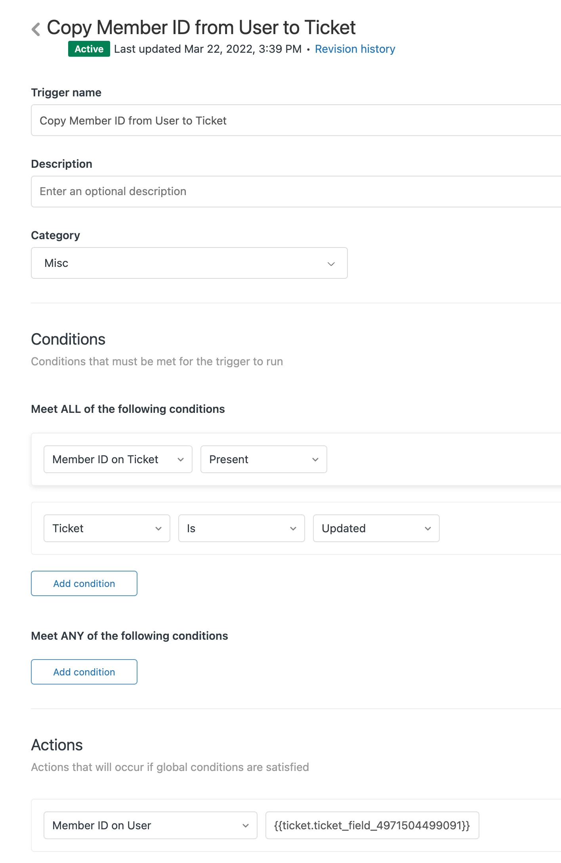Click chevron on Member ID on Ticket
561x863 pixels.
tap(181, 460)
